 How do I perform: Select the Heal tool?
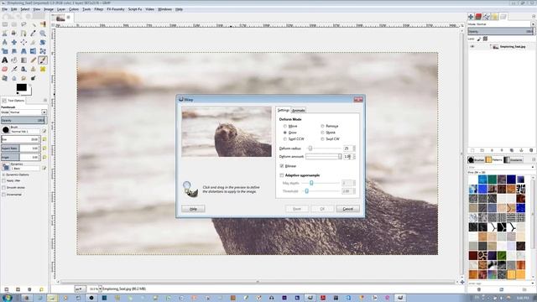(x=43, y=69)
